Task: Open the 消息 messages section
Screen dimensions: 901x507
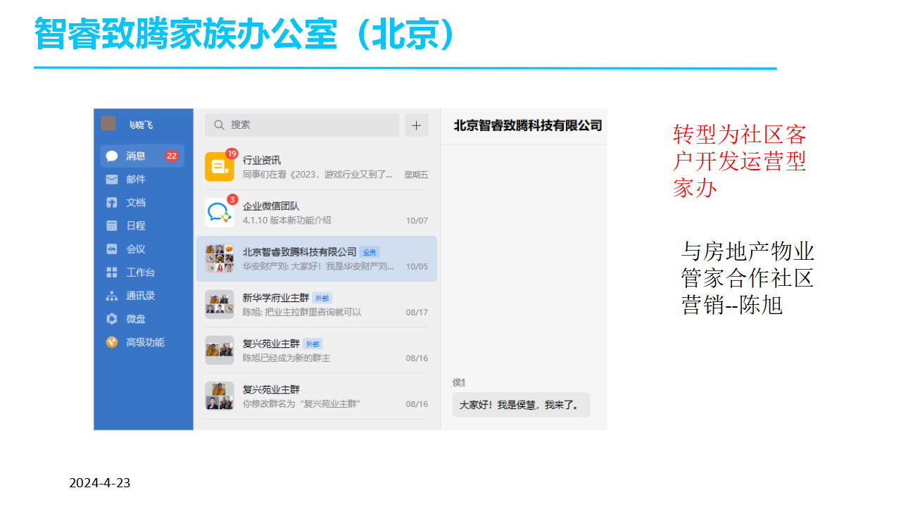Action: click(142, 156)
